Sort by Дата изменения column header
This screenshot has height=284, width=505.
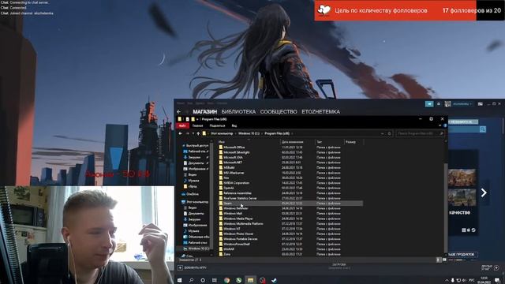coord(292,142)
